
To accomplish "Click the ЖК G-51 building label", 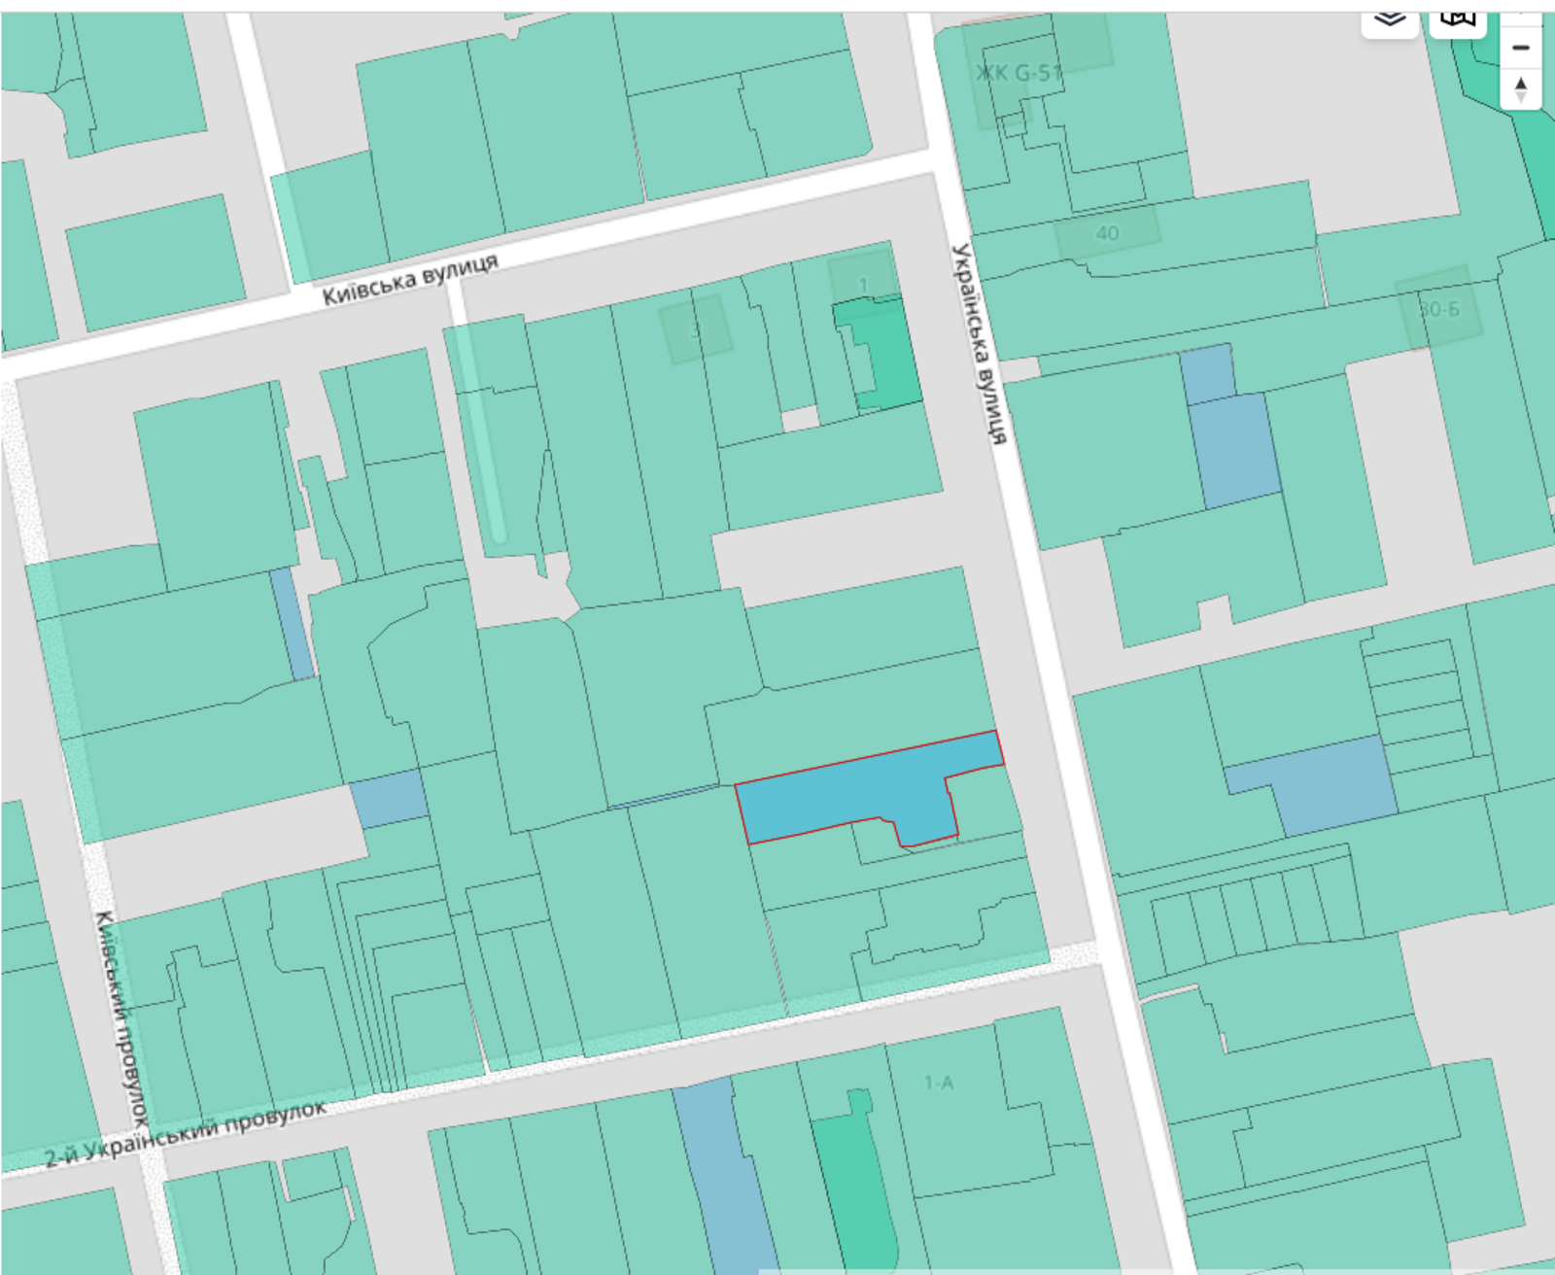I will tap(1019, 73).
